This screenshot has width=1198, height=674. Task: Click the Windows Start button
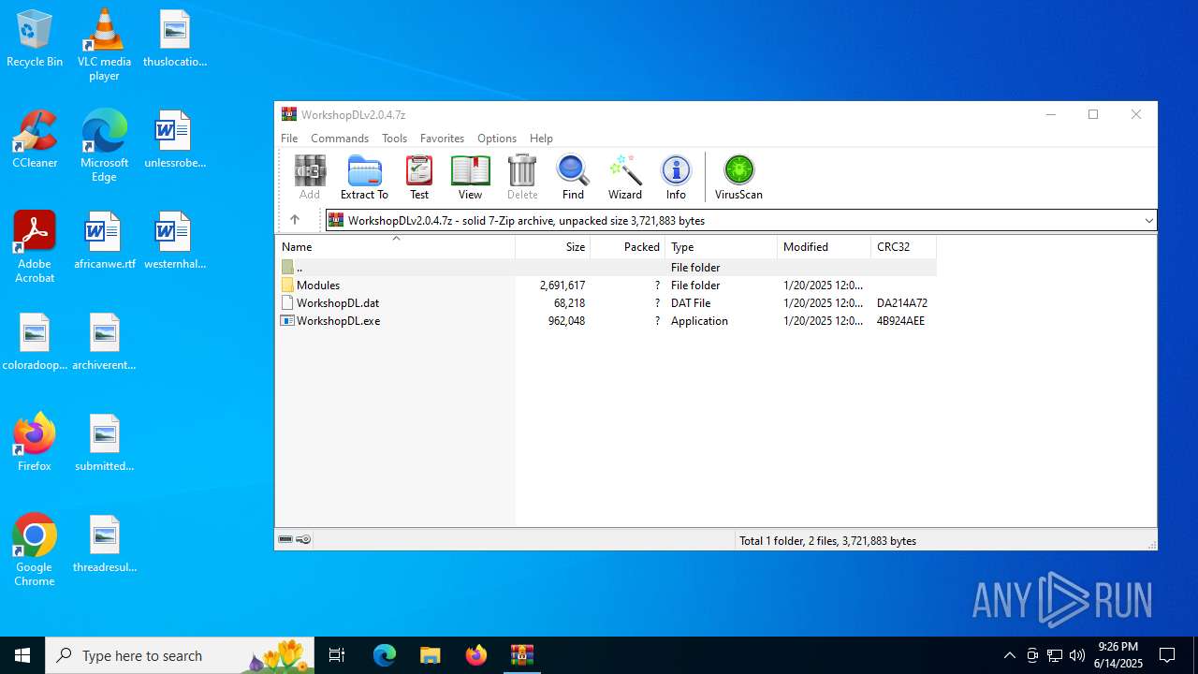22,655
